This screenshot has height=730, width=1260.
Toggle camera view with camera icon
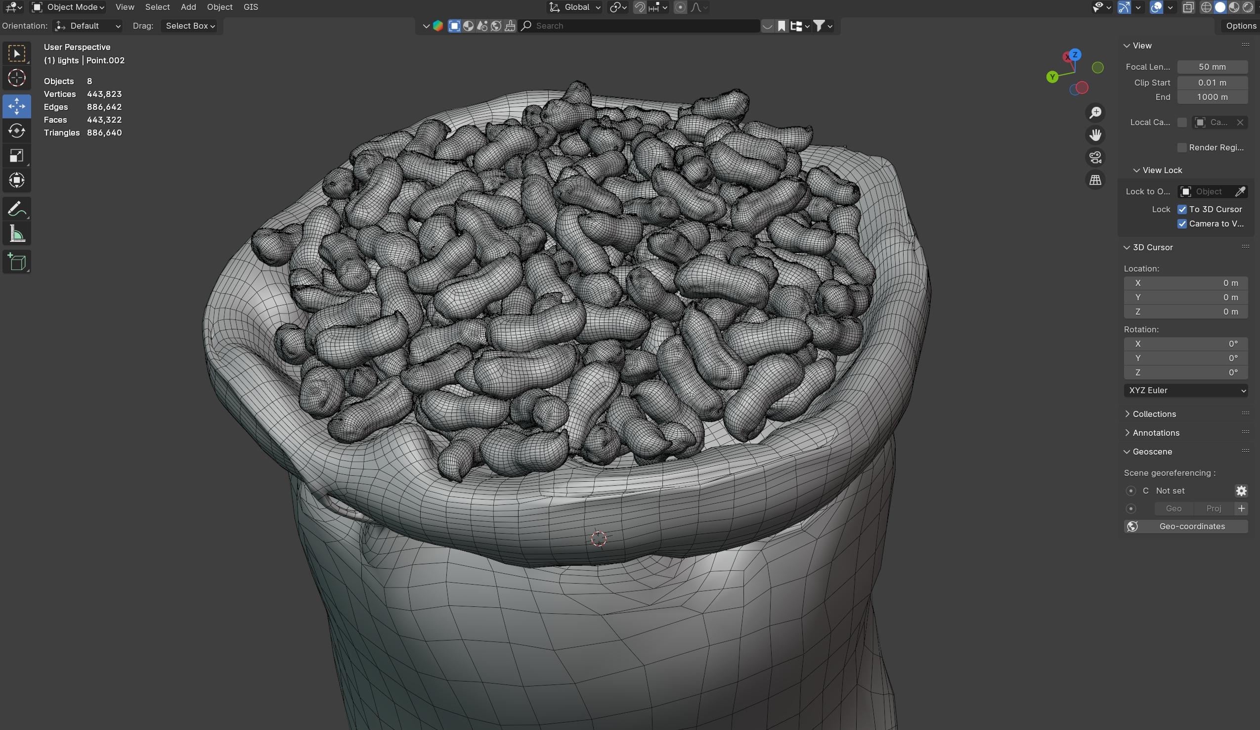tap(1095, 158)
